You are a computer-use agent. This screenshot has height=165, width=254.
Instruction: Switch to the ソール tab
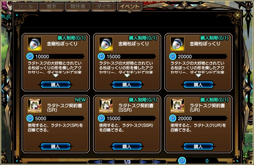click(26, 7)
